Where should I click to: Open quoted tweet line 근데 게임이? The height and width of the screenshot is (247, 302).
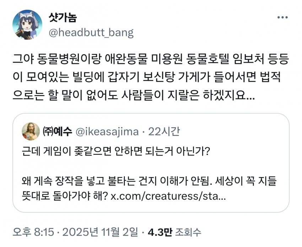coord(116,151)
